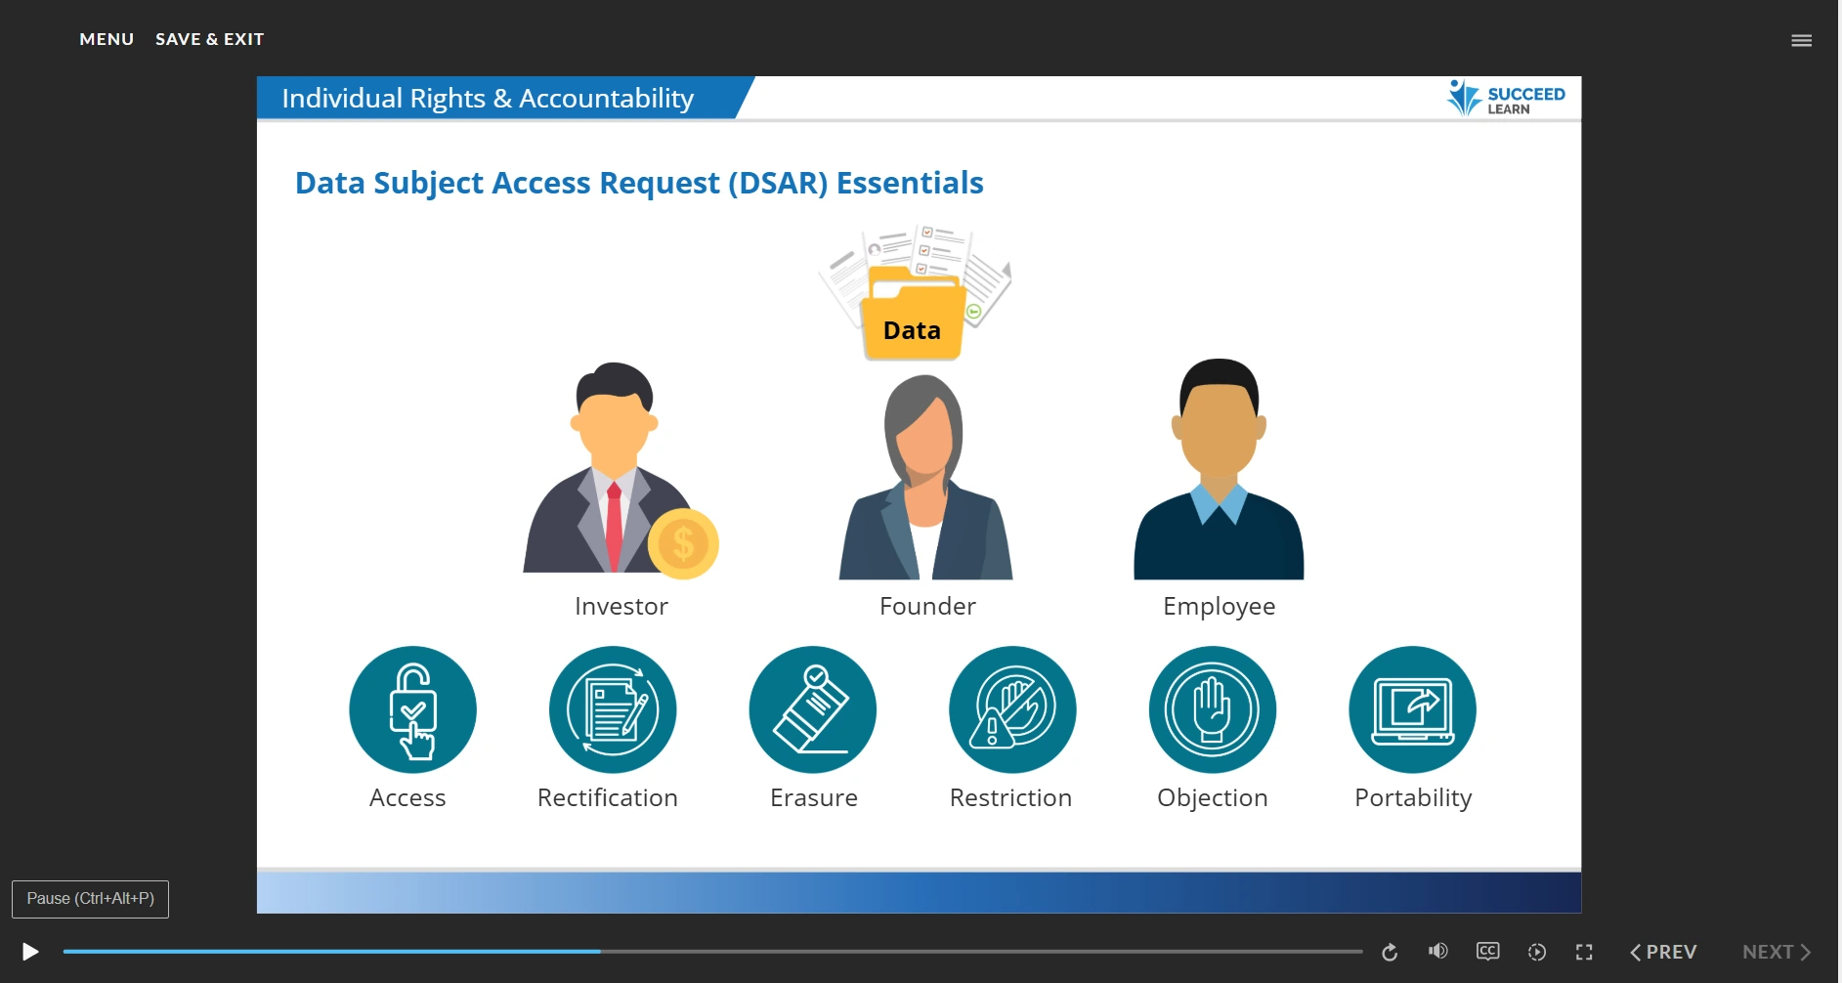Open playback speed settings
This screenshot has height=983, width=1842.
coord(1536,952)
